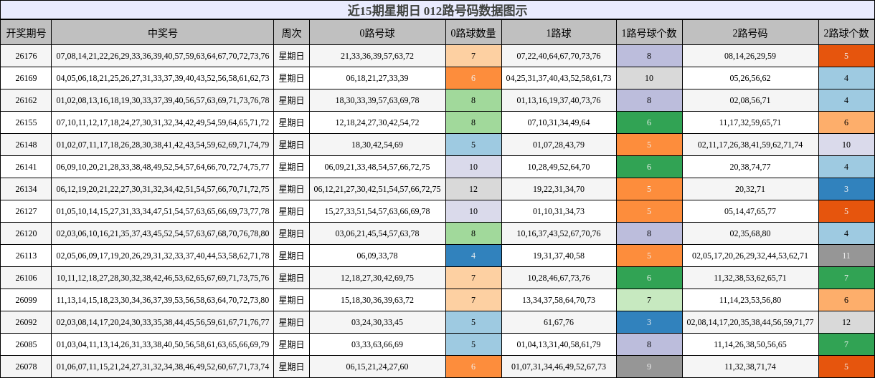The width and height of the screenshot is (875, 378).
Task: Click 1路球 cell 07,22,40,64,67,70,73,76
Action: (559, 56)
